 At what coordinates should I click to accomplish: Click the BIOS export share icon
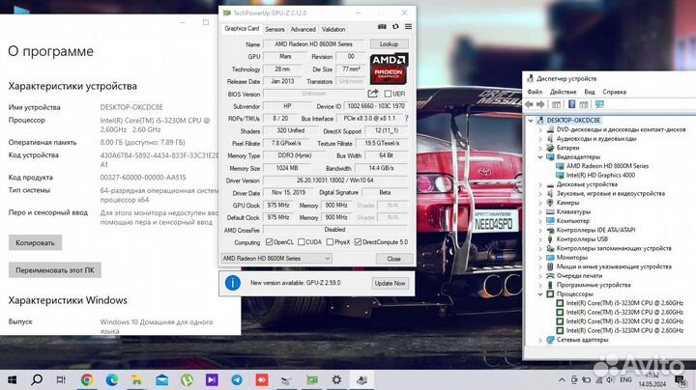coord(373,94)
